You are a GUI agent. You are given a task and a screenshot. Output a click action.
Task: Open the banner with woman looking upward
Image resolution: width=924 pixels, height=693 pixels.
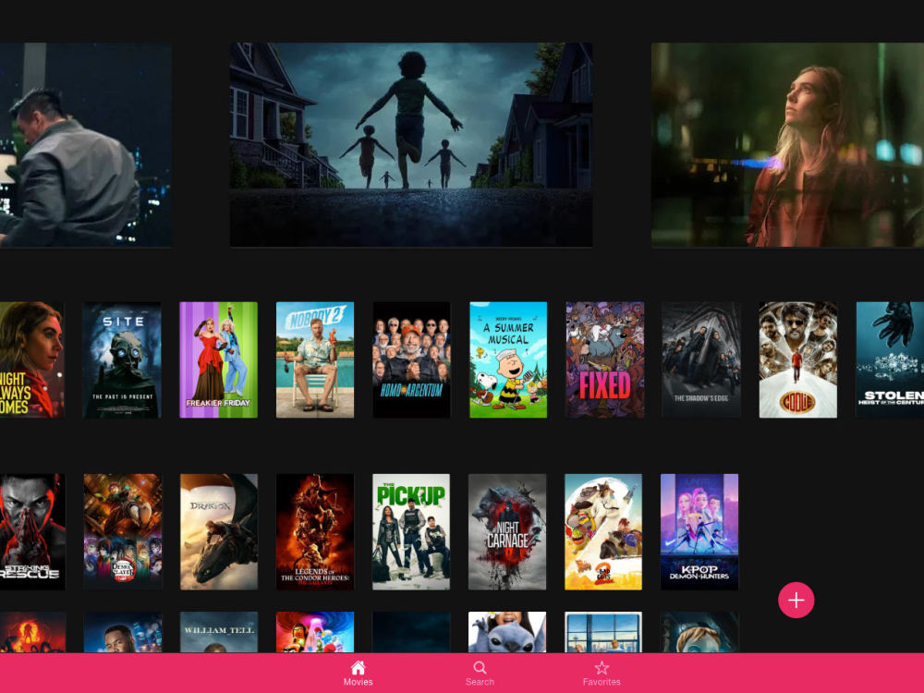click(x=787, y=144)
